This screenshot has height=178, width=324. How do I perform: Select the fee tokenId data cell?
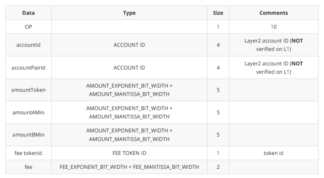pos(28,153)
